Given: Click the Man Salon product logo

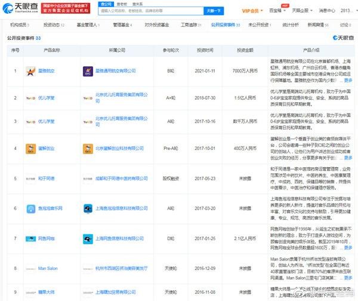Looking at the screenshot, I should coord(31,269).
